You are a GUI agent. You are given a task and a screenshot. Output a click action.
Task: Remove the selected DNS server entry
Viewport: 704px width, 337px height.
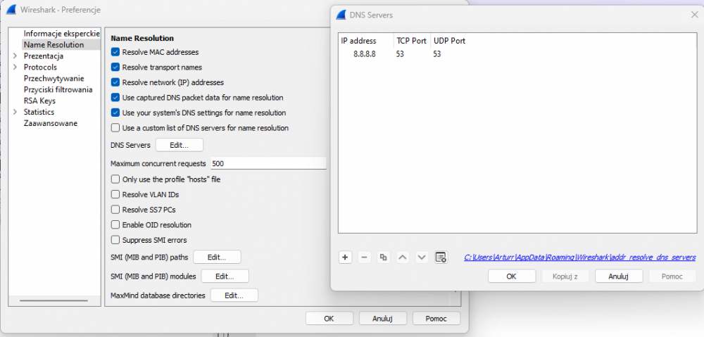(x=365, y=257)
